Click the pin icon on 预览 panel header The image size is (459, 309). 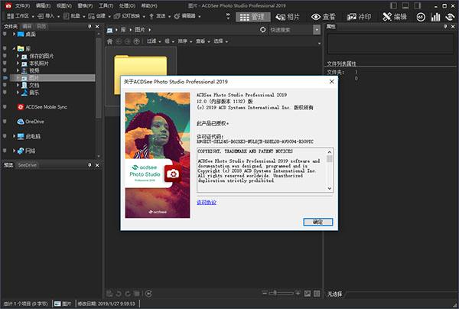(x=90, y=165)
